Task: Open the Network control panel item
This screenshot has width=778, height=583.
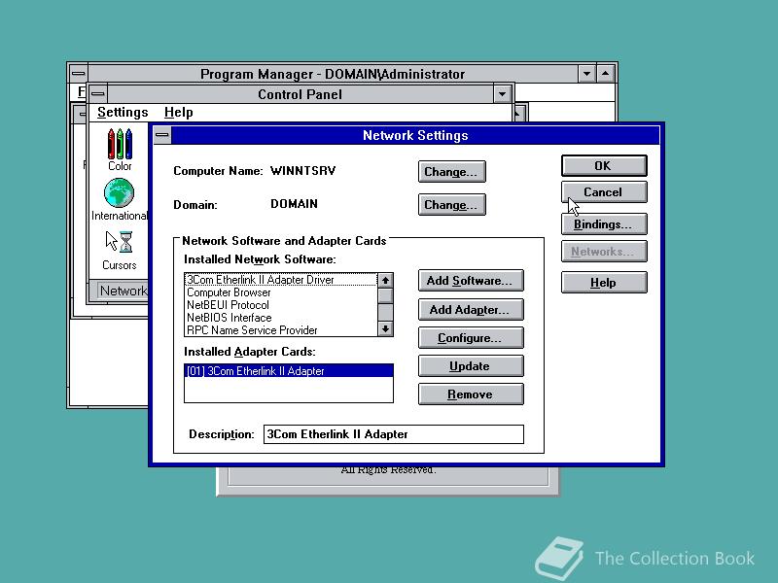Action: [121, 291]
